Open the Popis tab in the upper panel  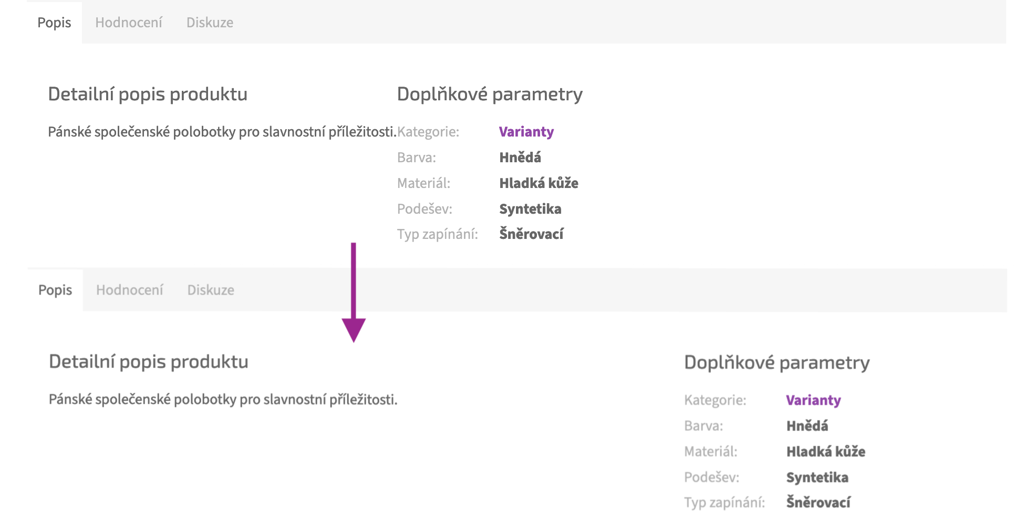point(54,23)
